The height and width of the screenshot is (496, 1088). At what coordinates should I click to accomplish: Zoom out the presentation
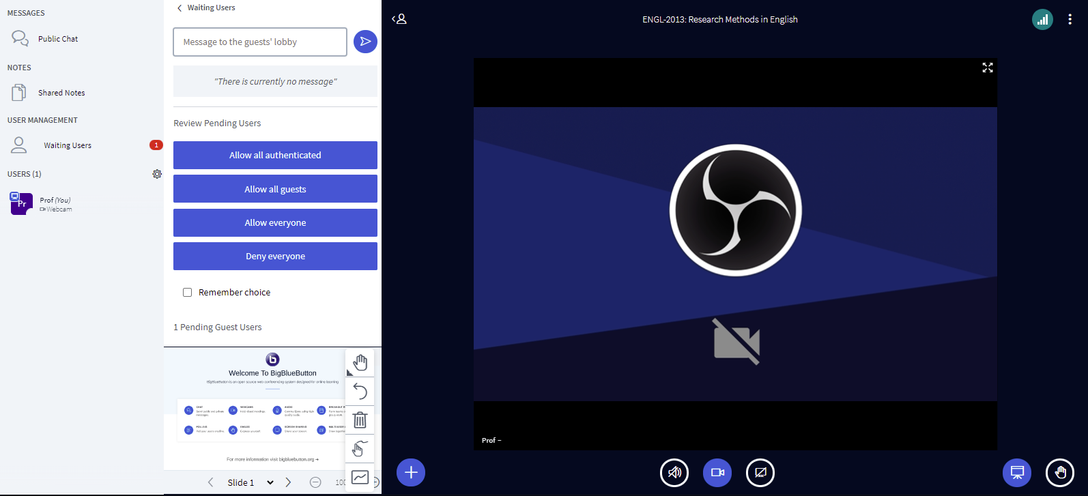315,482
